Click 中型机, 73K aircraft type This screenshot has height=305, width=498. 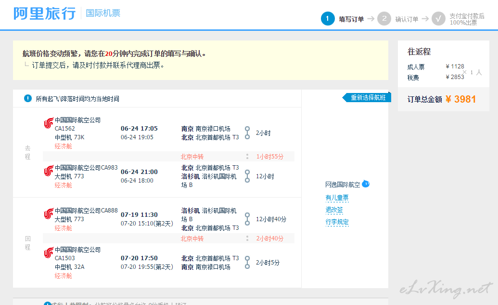(x=70, y=137)
